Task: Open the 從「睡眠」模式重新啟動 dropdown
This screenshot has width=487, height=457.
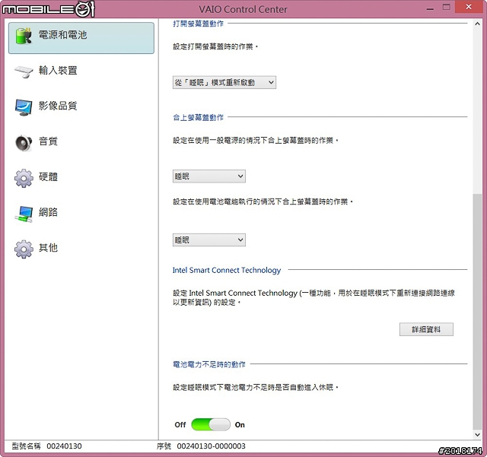Action: 224,83
